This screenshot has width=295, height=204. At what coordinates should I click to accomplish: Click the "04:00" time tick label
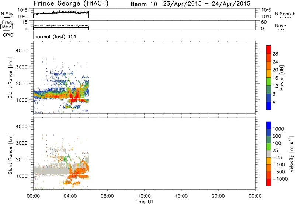click(x=70, y=196)
